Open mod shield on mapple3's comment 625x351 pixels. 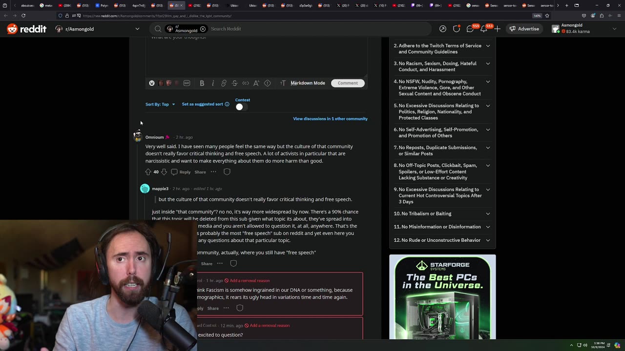click(233, 263)
